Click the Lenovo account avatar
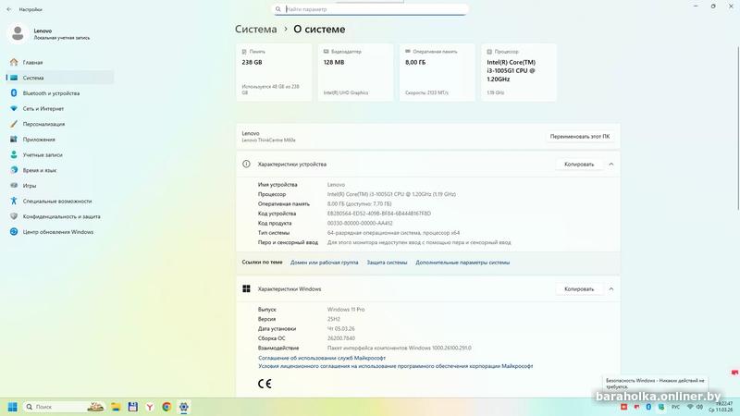Screen dimensions: 740x416 point(18,33)
